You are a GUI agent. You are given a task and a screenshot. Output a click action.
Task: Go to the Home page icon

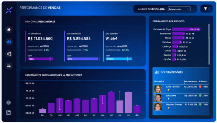[9, 30]
